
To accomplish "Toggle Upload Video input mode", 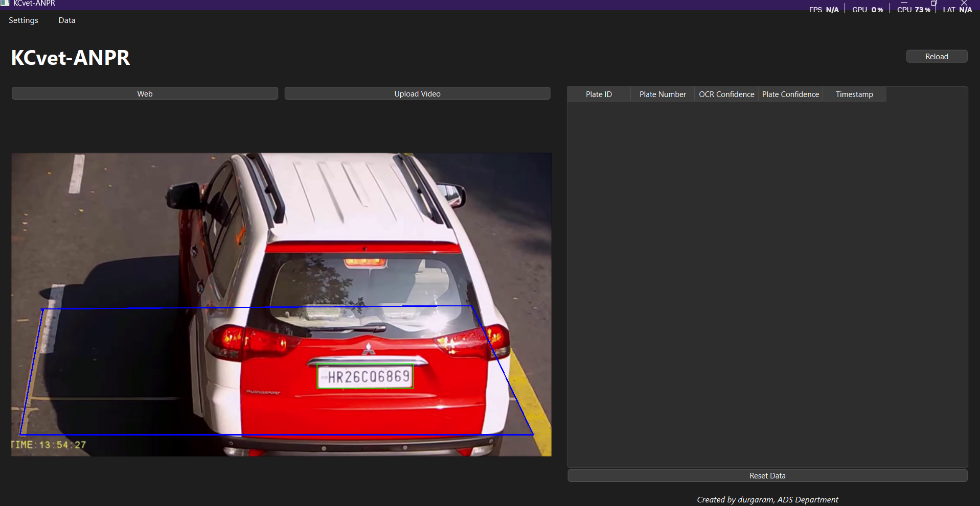I will point(417,93).
